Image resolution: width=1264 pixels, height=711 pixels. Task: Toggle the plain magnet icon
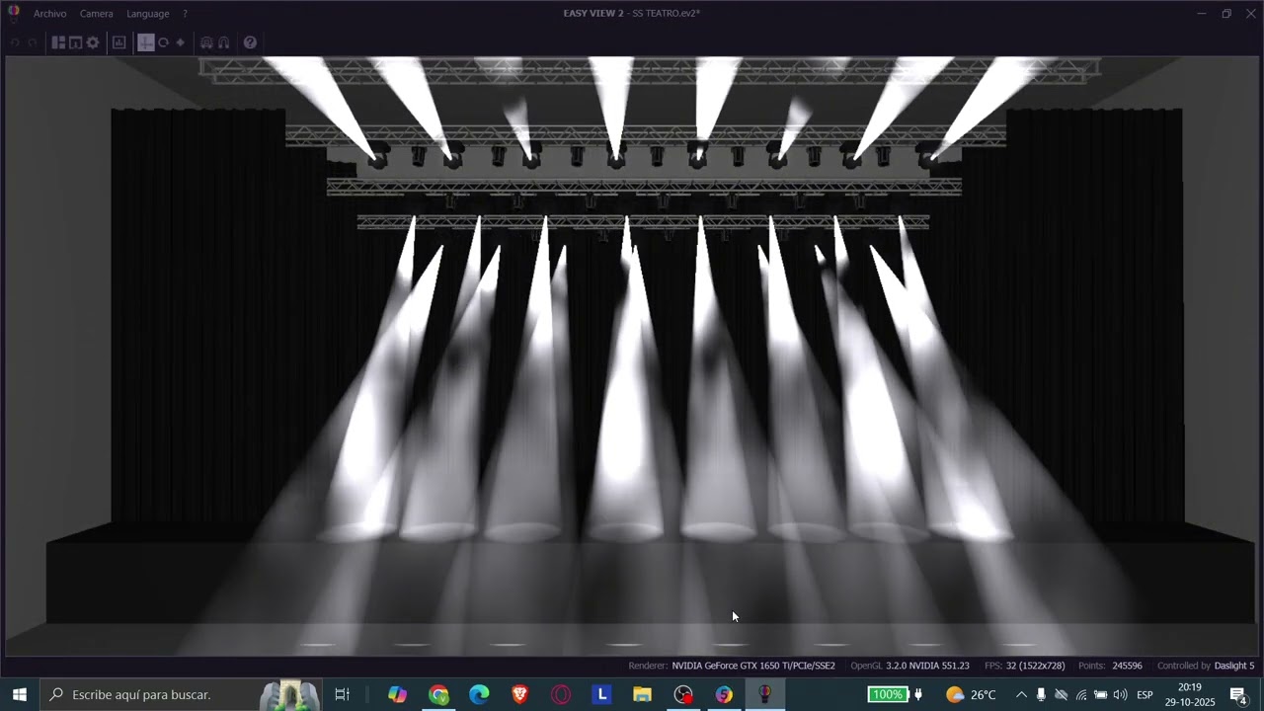[x=224, y=42]
